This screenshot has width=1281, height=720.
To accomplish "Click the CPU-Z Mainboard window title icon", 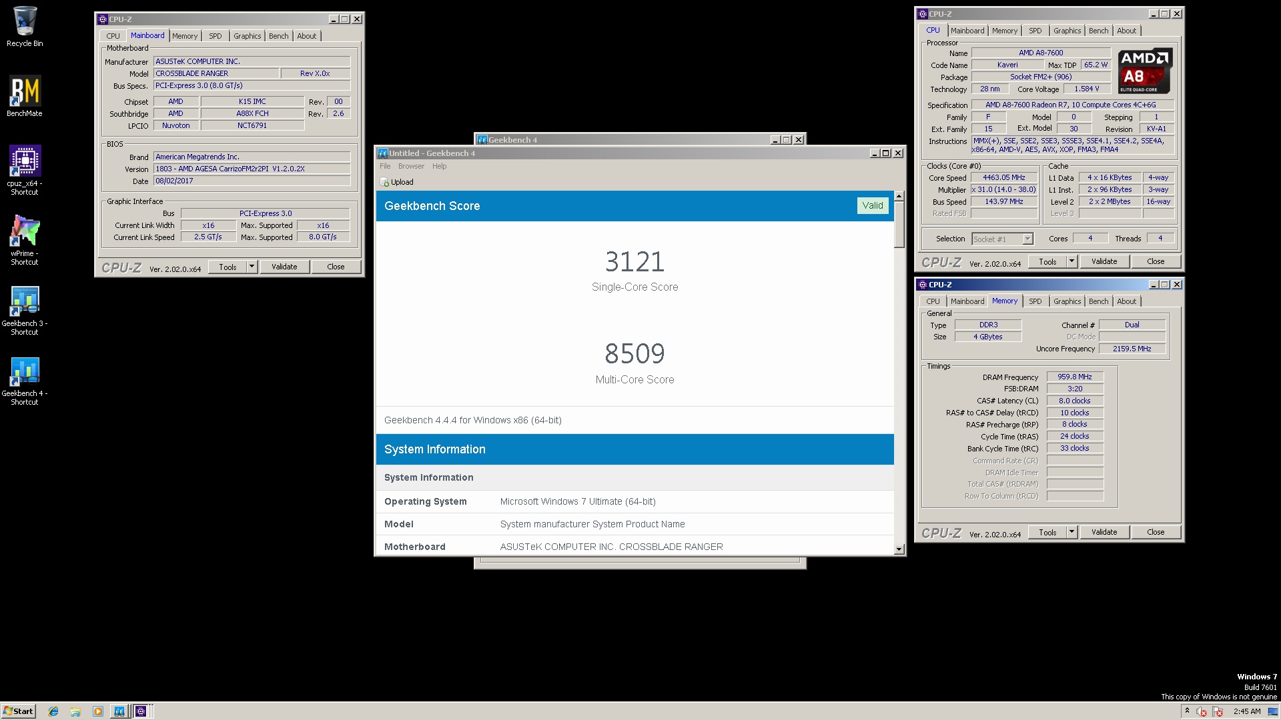I will [x=103, y=19].
